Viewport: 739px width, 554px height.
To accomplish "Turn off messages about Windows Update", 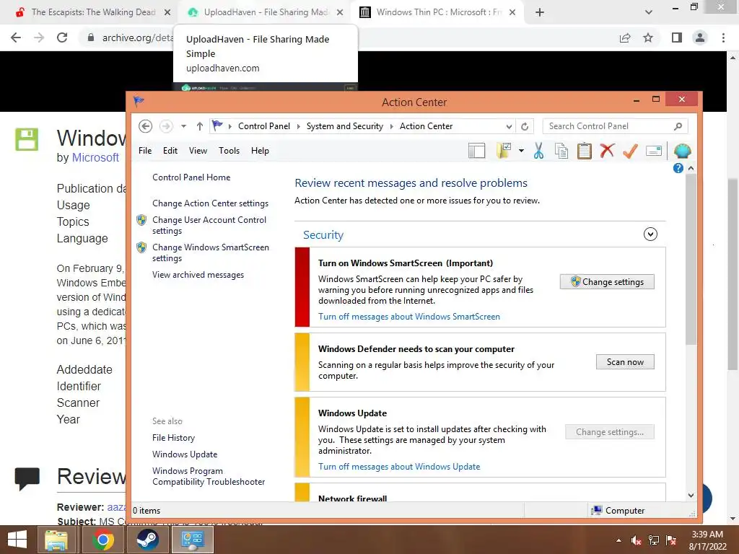I will click(399, 467).
